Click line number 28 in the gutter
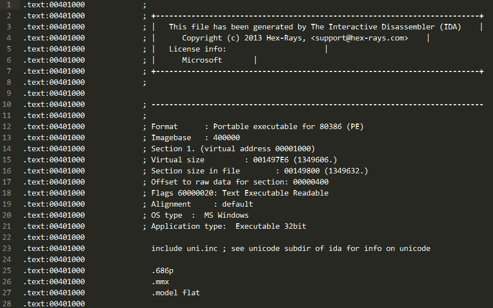 (7, 304)
